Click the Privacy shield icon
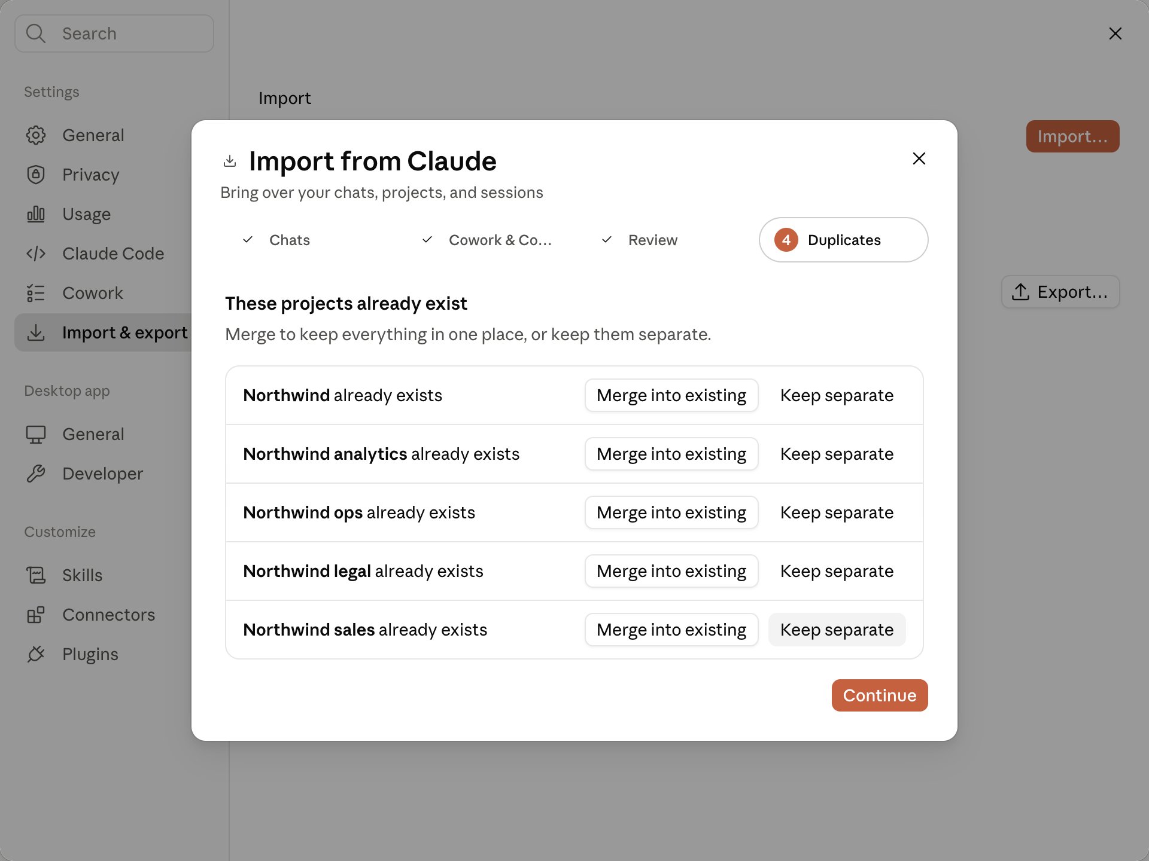Viewport: 1149px width, 861px height. pyautogui.click(x=36, y=175)
